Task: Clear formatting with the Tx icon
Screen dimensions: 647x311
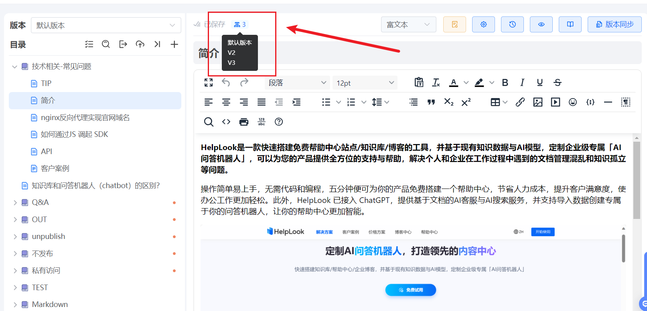Action: click(x=436, y=82)
